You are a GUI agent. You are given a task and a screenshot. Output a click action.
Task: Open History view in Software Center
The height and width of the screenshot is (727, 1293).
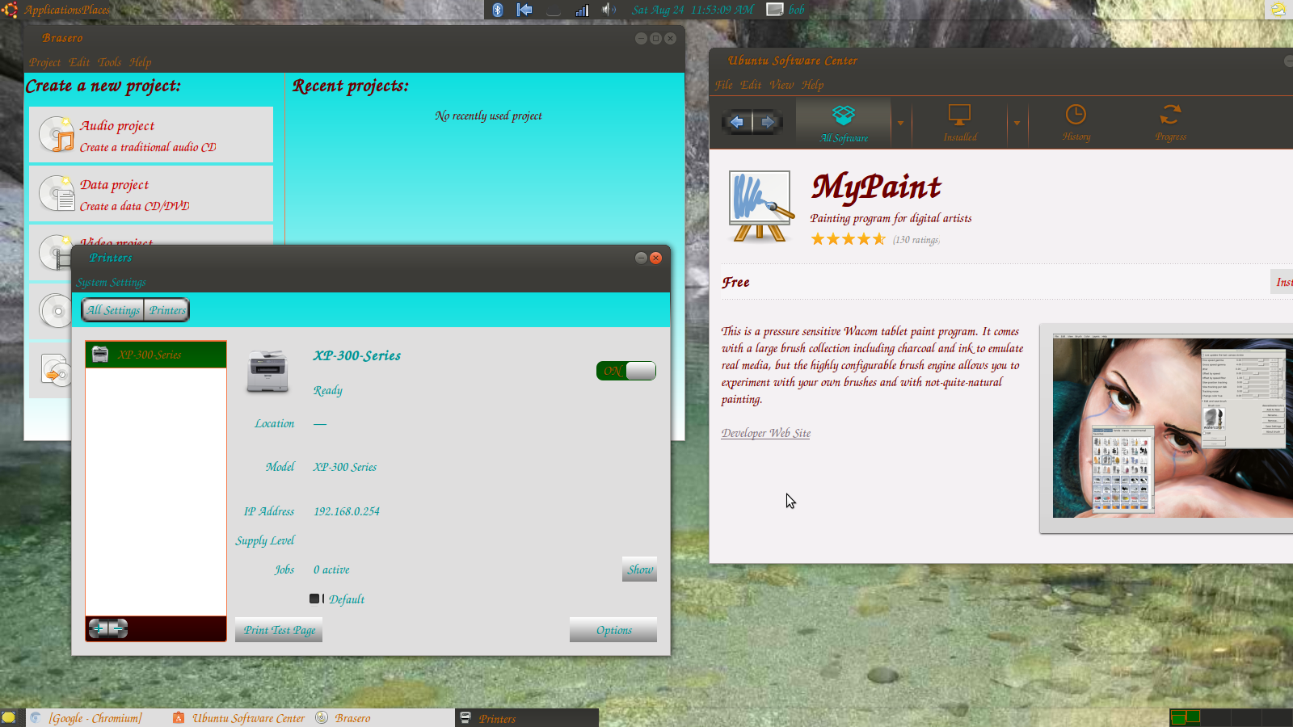coord(1076,123)
